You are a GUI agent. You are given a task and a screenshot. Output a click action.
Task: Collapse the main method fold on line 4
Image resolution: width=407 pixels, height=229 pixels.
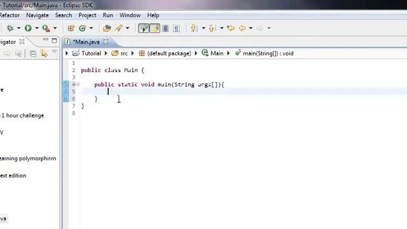[x=78, y=84]
